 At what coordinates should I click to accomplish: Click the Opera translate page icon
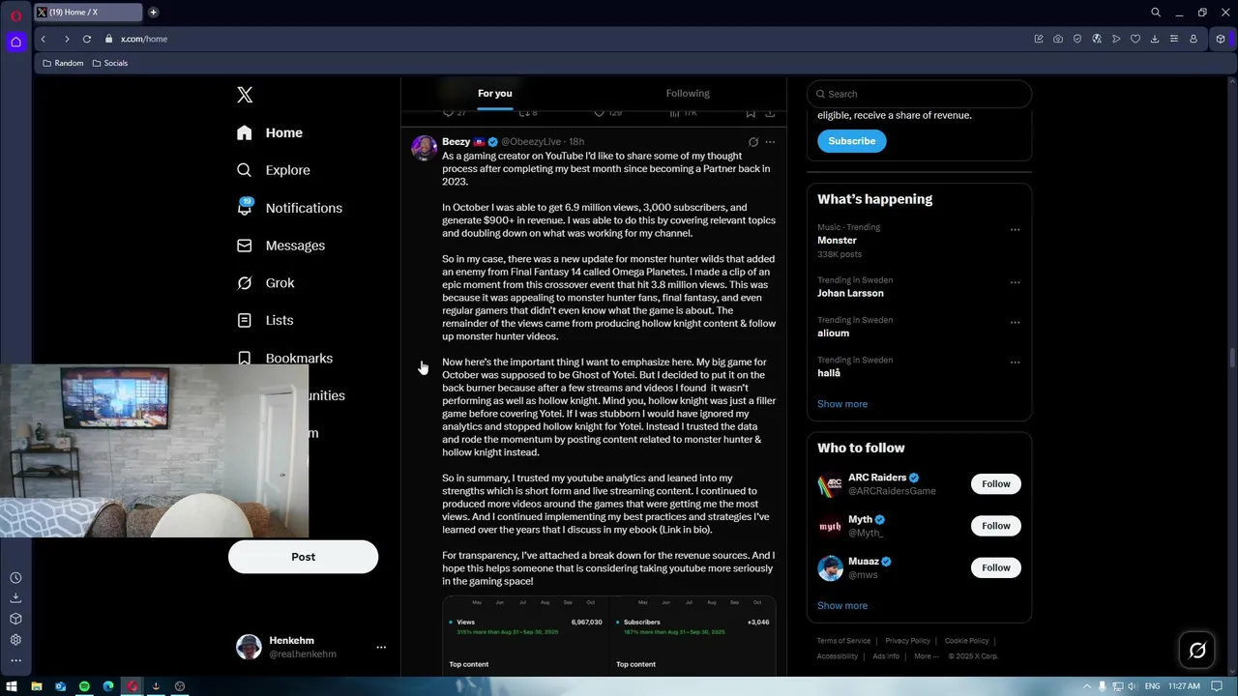click(1097, 39)
